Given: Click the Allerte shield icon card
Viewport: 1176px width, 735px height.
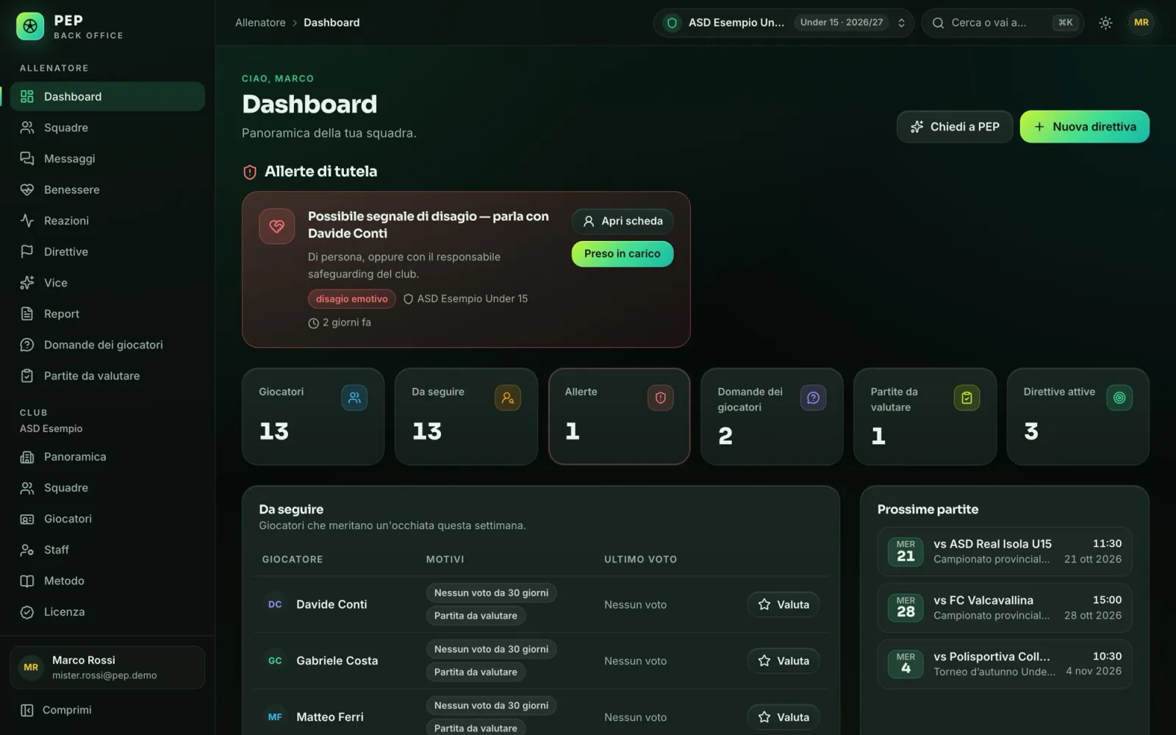Looking at the screenshot, I should (660, 398).
